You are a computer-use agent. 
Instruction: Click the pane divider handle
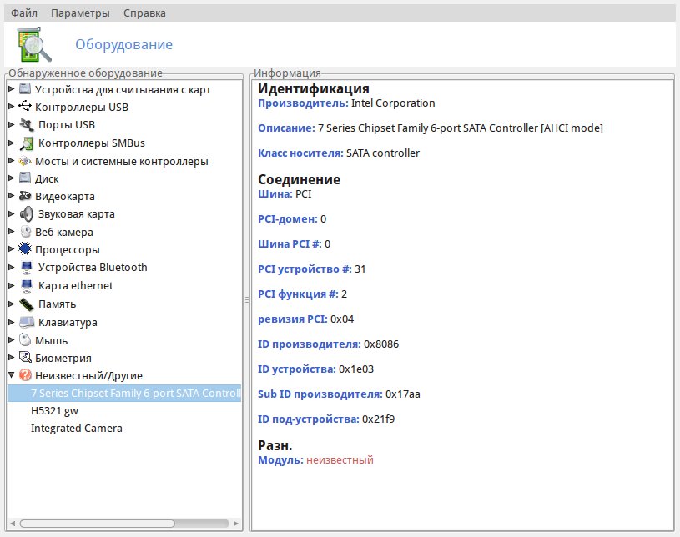coord(246,300)
